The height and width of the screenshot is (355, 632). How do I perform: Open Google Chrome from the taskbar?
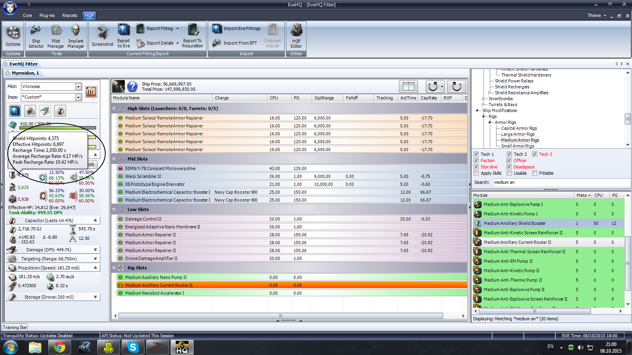pos(60,348)
